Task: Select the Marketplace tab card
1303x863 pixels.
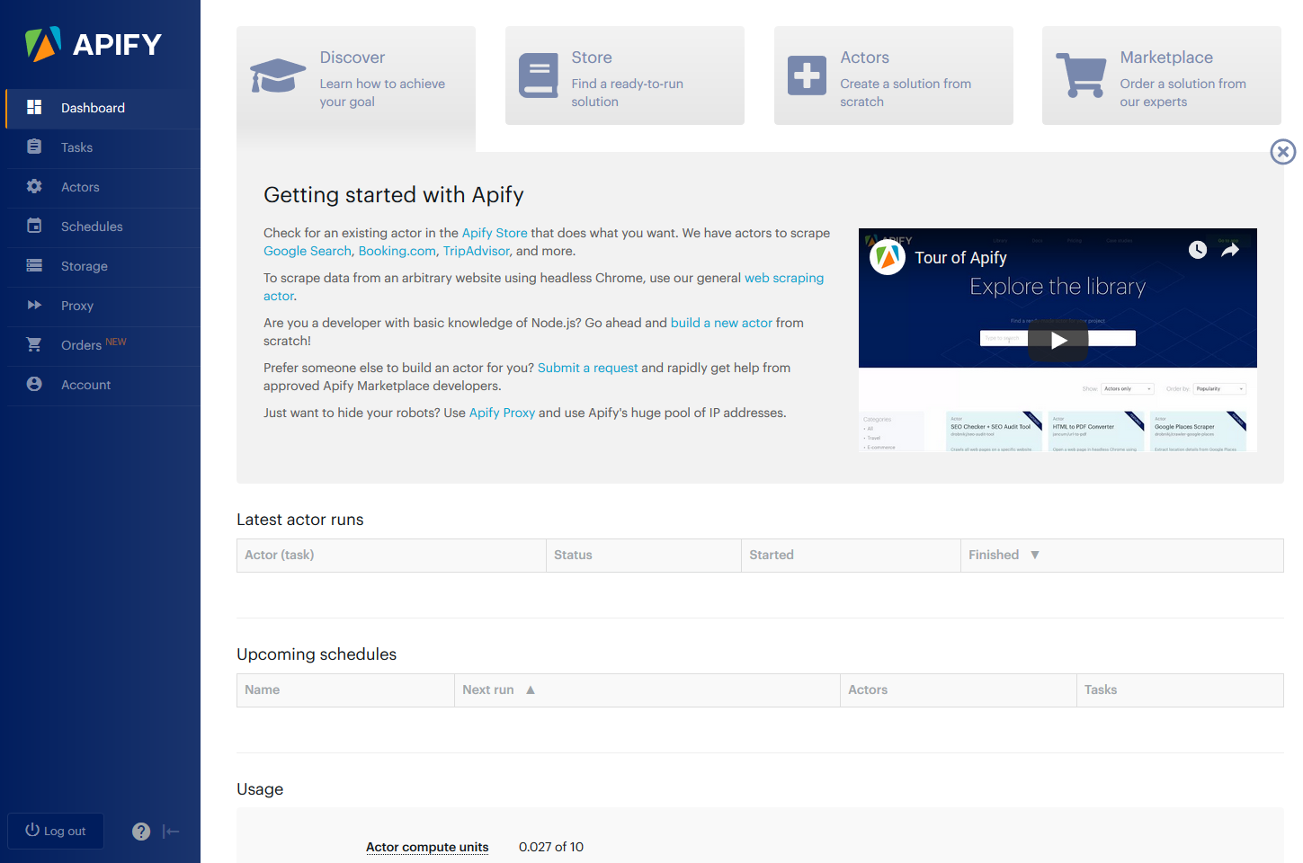Action: tap(1162, 76)
